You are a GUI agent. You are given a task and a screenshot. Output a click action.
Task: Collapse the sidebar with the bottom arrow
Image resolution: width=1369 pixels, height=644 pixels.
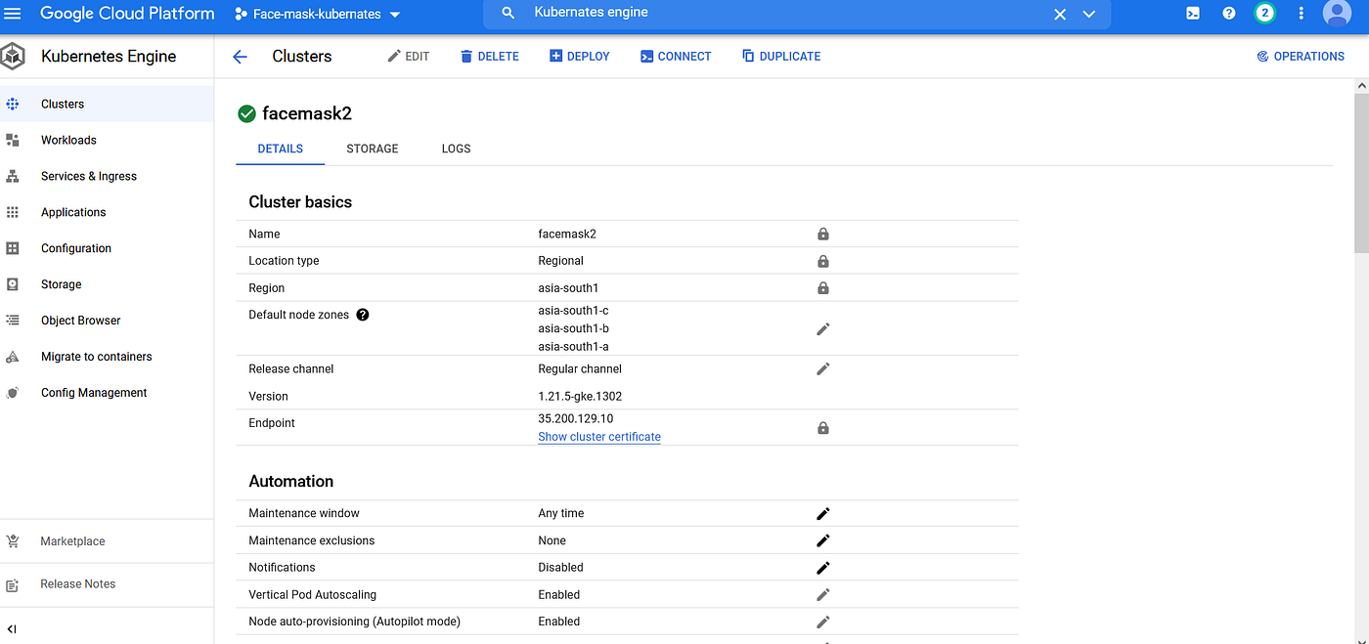tap(12, 628)
